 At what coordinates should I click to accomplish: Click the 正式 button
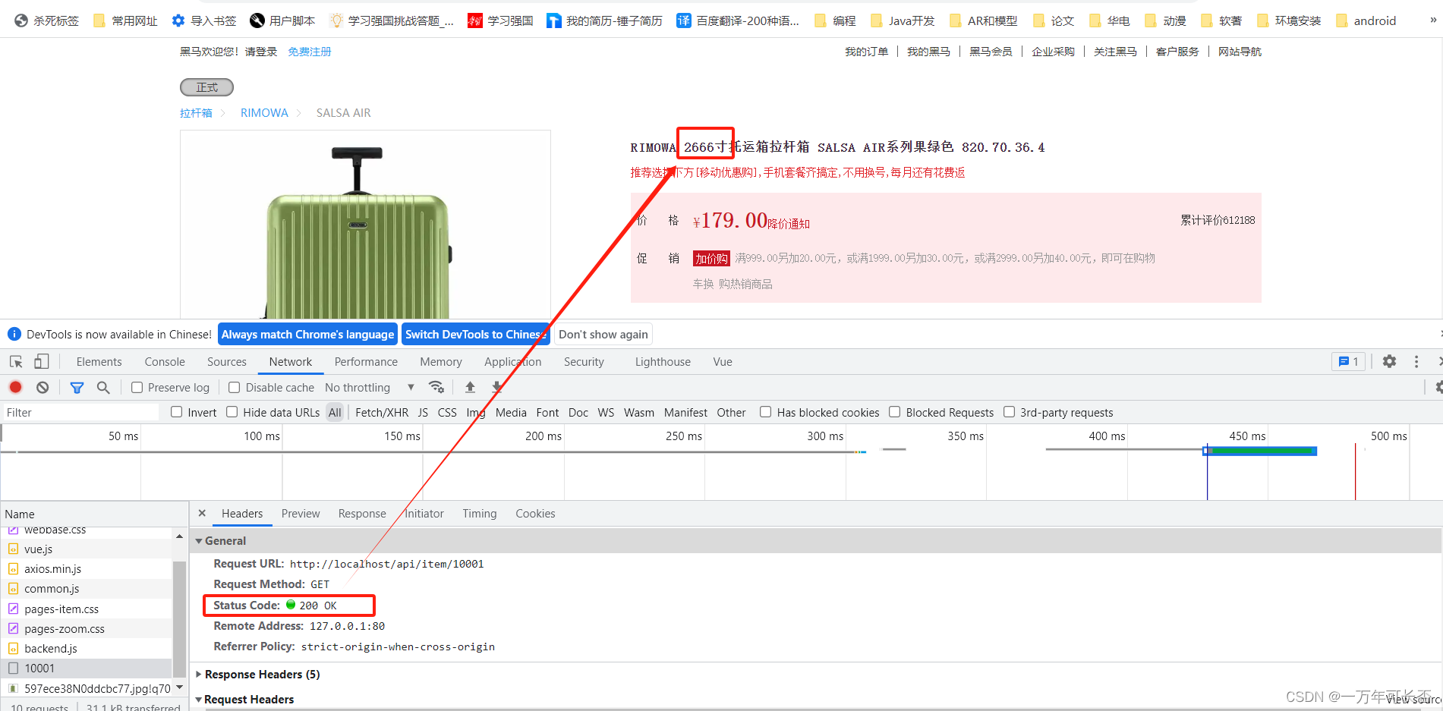[x=206, y=87]
